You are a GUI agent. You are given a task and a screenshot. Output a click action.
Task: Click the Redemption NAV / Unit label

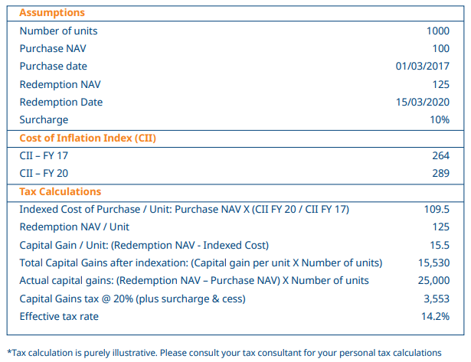[74, 227]
